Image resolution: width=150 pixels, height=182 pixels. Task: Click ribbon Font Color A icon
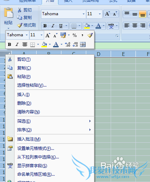coord(98,26)
